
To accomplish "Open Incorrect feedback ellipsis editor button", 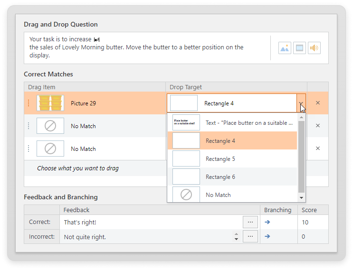I will coord(250,236).
